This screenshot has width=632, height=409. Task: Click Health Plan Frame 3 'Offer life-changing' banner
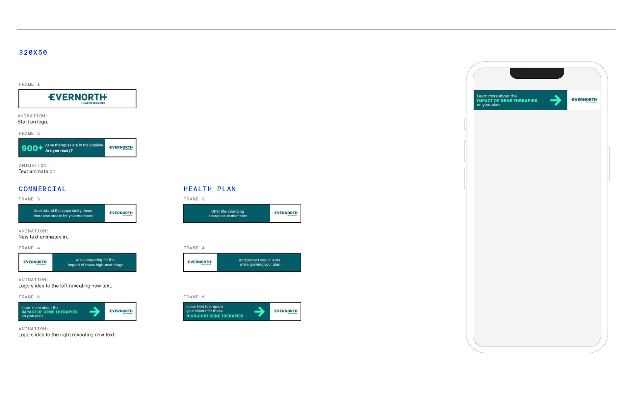pyautogui.click(x=242, y=213)
